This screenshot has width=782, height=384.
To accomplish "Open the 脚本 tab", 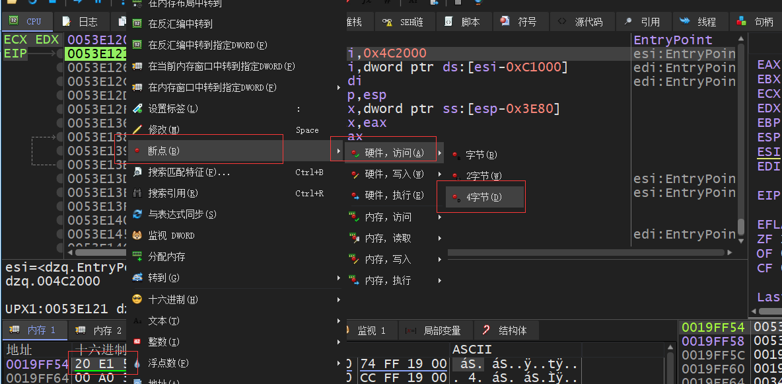I will 464,22.
